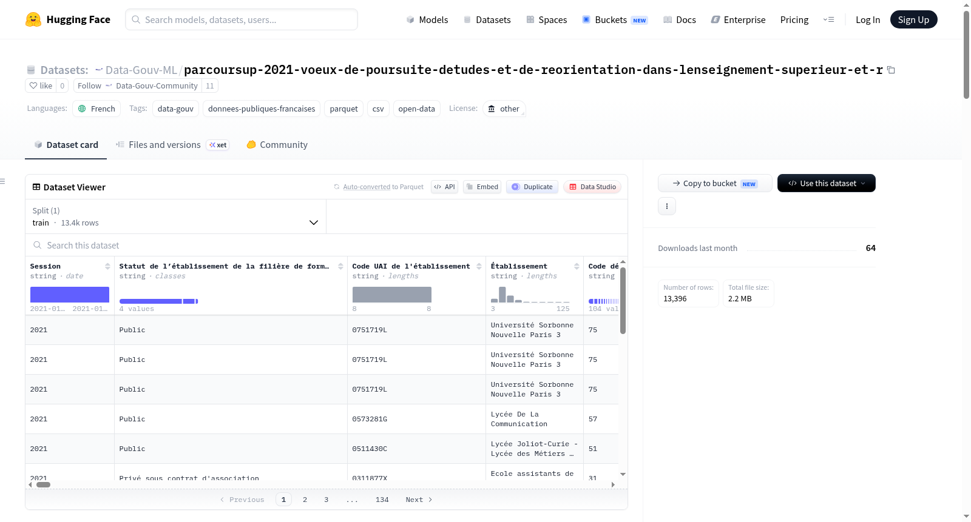This screenshot has height=522, width=971.
Task: Sort the Session column
Action: point(107,266)
